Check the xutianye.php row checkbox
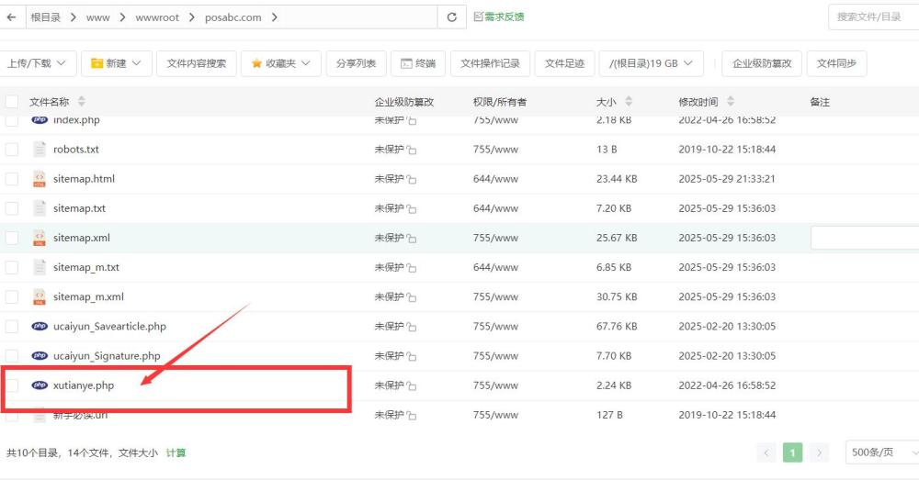The image size is (919, 480). tap(12, 385)
